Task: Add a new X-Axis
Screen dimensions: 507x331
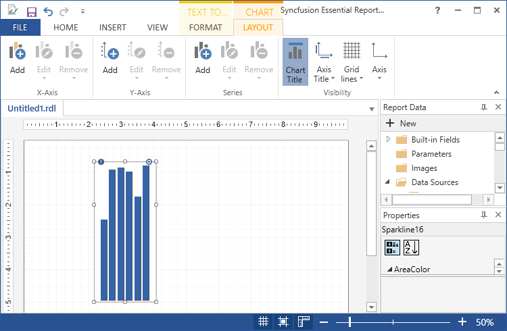Action: coord(18,58)
